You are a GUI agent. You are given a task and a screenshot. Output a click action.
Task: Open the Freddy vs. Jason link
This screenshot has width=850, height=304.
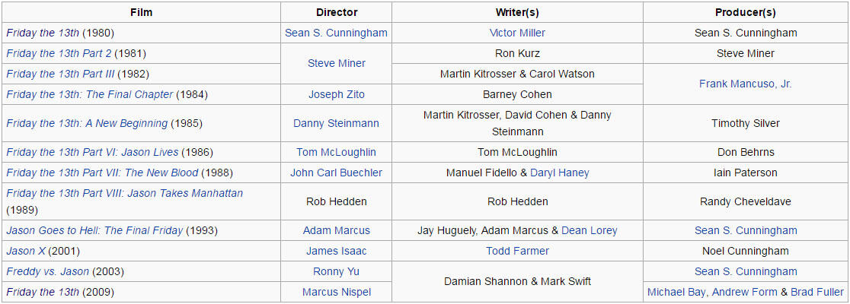tap(48, 271)
